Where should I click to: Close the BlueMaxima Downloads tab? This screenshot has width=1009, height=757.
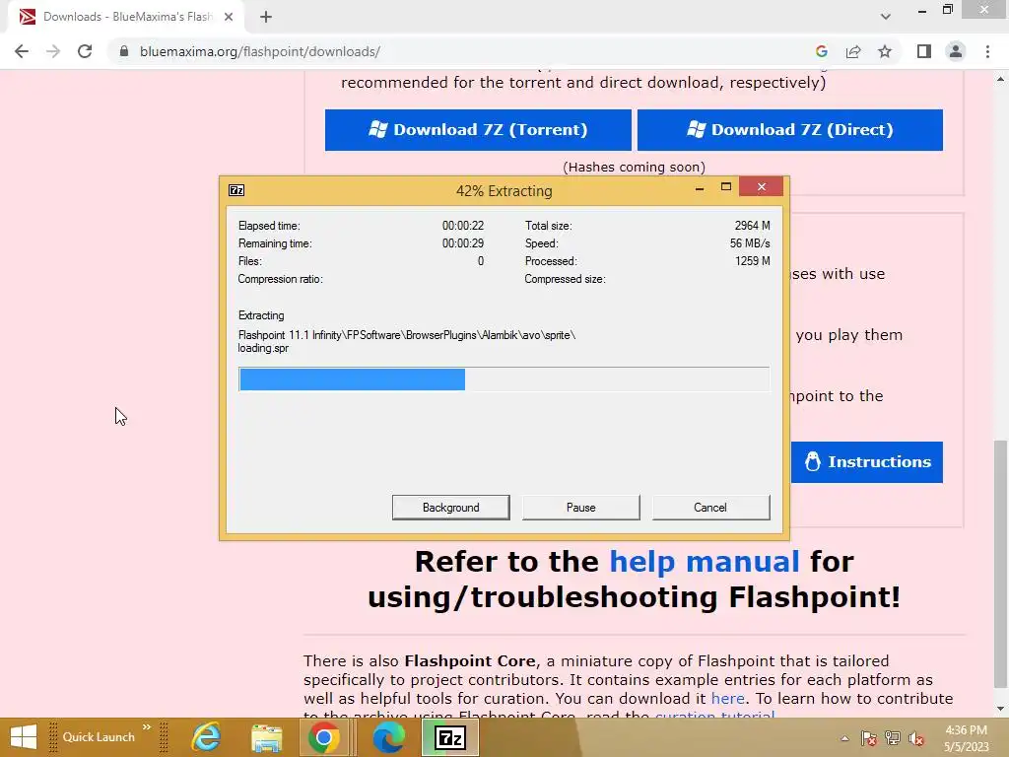229,17
